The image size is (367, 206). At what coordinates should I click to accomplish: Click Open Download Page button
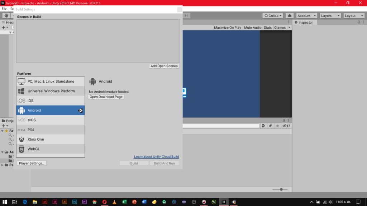tap(106, 97)
